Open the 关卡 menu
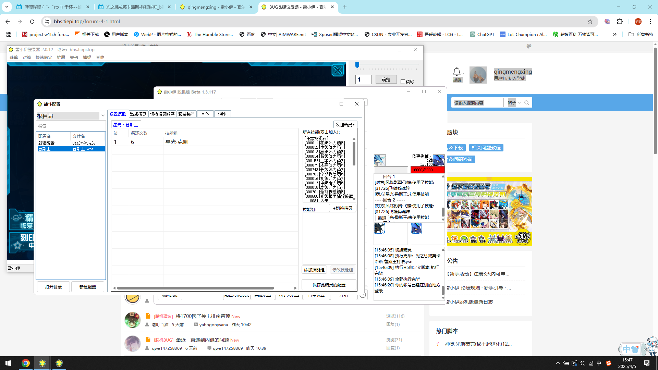Viewport: 658px width, 370px height. [x=74, y=57]
